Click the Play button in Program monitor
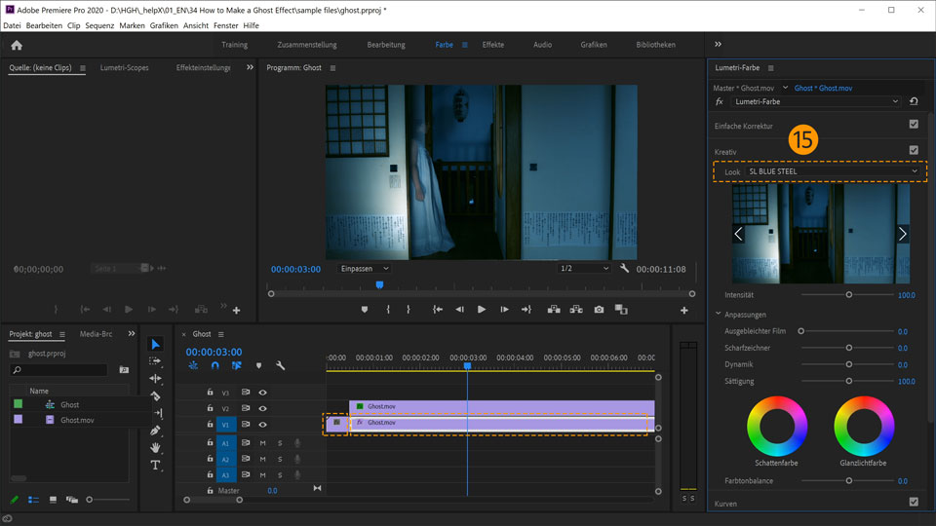The height and width of the screenshot is (526, 936). pyautogui.click(x=482, y=310)
